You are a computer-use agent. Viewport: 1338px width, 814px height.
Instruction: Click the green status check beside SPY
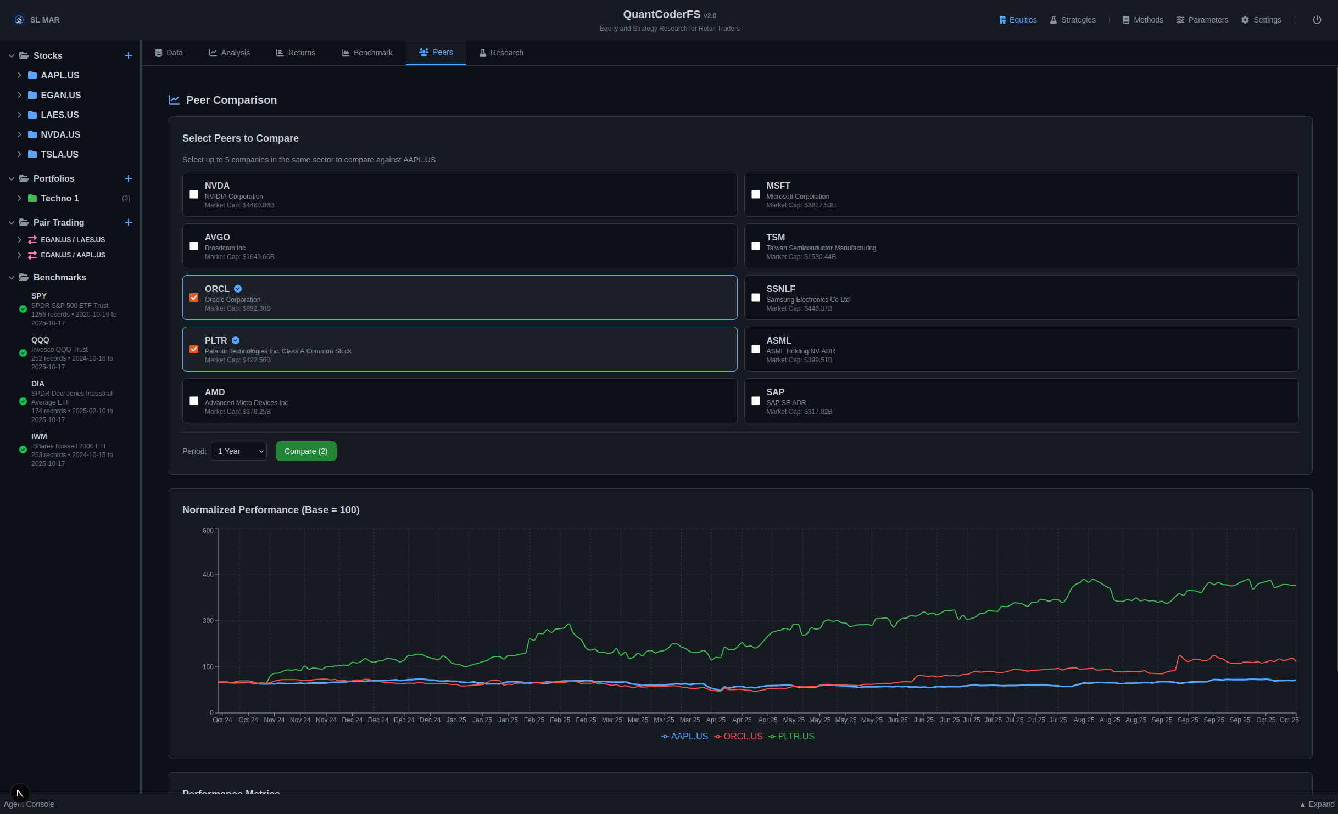23,309
